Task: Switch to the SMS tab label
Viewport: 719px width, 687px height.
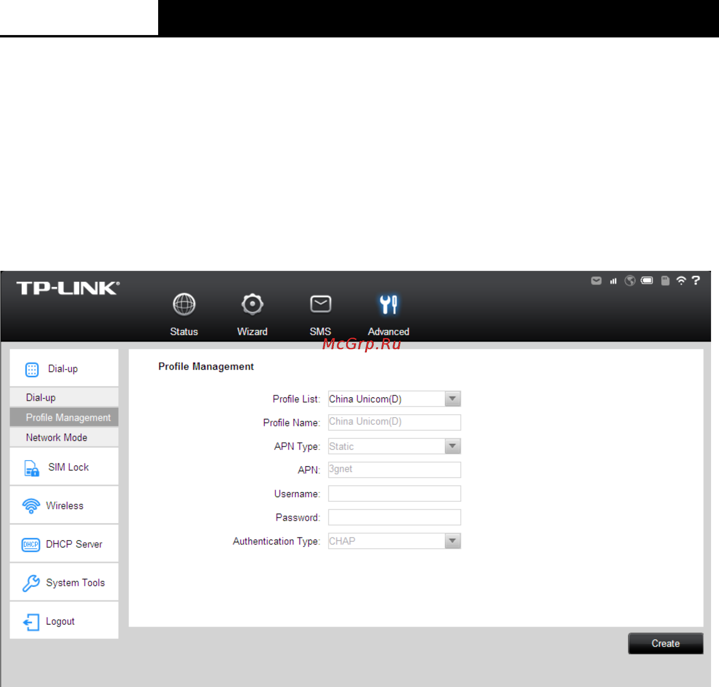Action: 320,332
